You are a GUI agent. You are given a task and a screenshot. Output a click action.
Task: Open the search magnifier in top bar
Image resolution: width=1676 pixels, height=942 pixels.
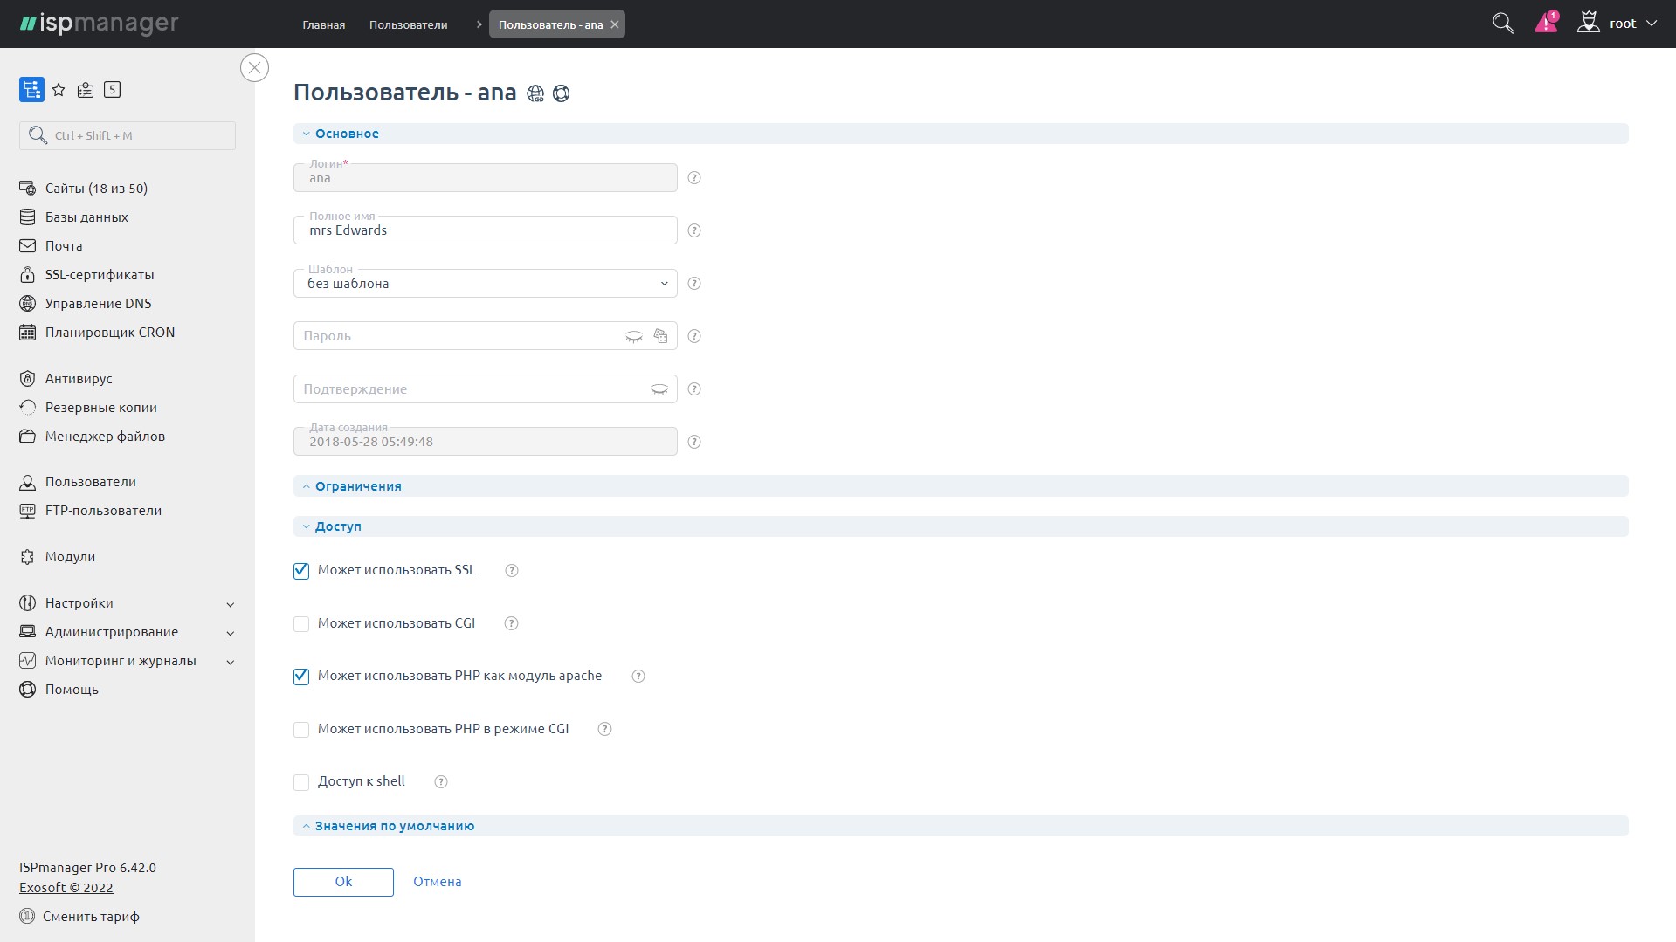(1502, 24)
